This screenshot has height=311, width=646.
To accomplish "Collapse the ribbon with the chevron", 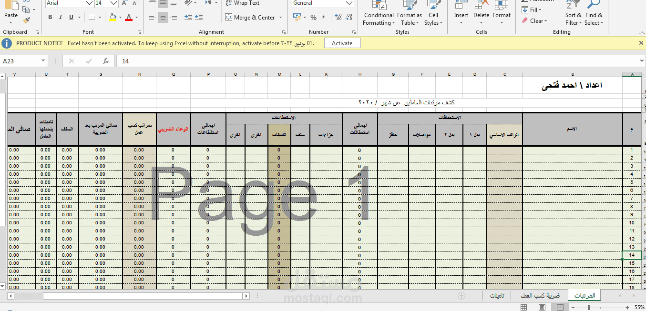I will [x=641, y=32].
